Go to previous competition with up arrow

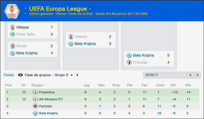(x=25, y=8)
